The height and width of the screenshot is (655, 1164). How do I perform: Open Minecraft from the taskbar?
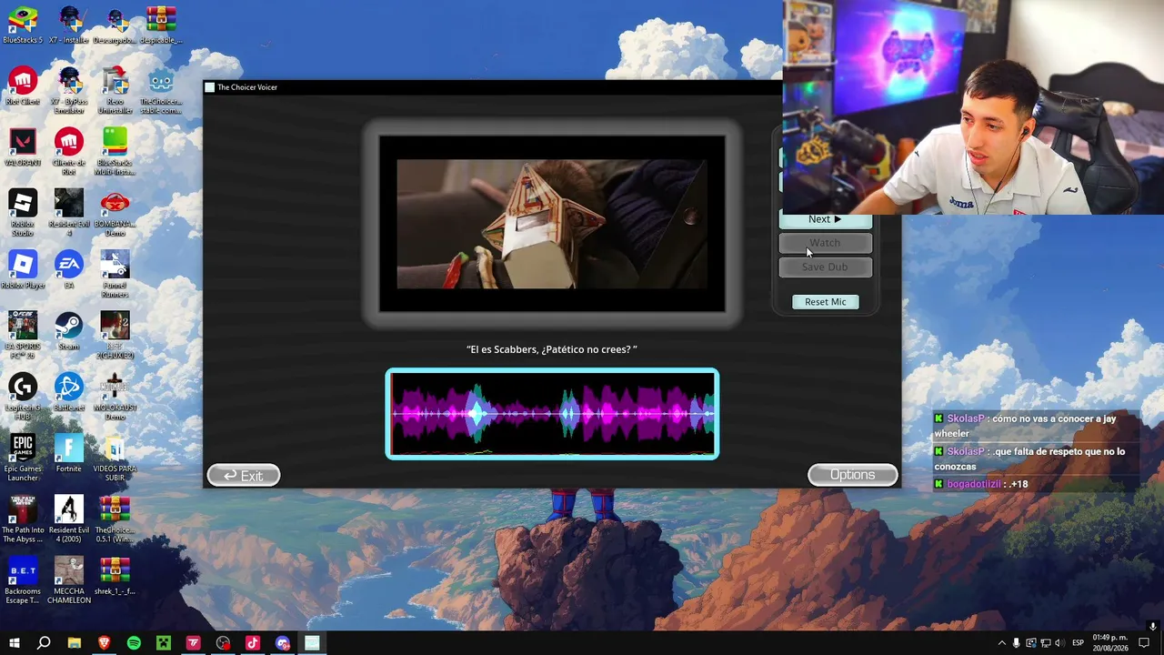164,643
